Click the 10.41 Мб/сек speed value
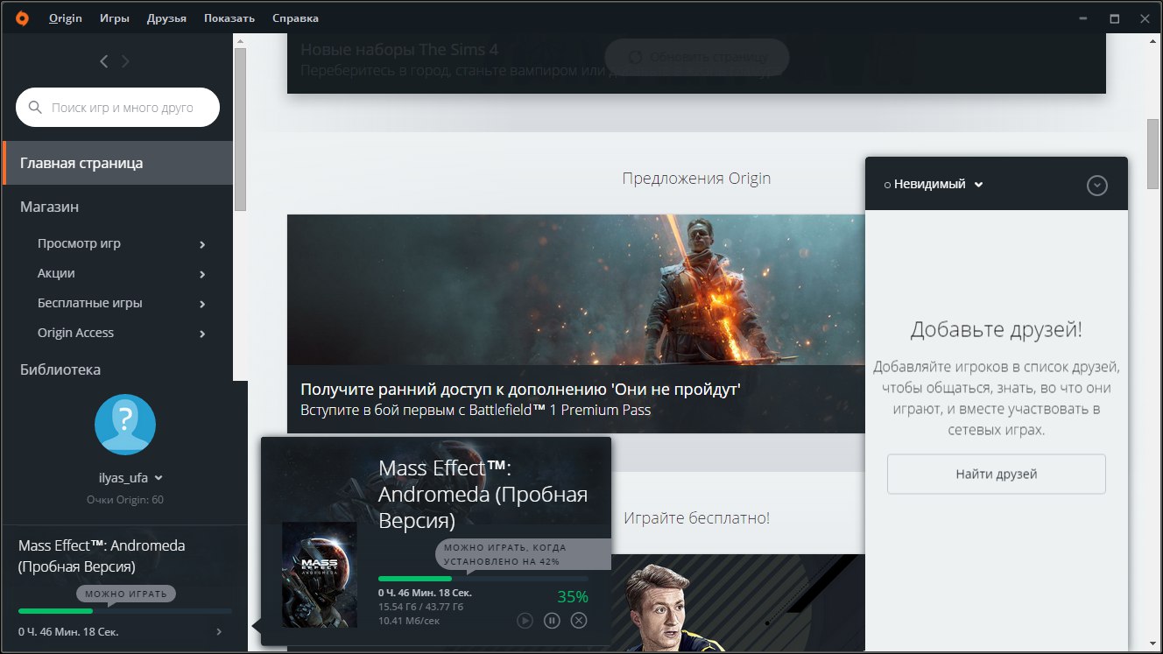 [409, 621]
